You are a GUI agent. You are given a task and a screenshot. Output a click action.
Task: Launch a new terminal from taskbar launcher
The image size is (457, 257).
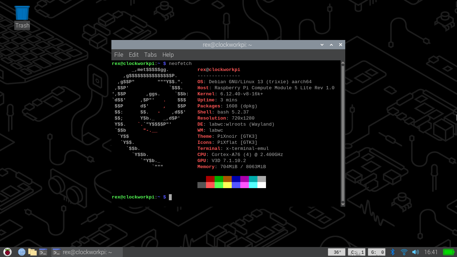(x=43, y=252)
